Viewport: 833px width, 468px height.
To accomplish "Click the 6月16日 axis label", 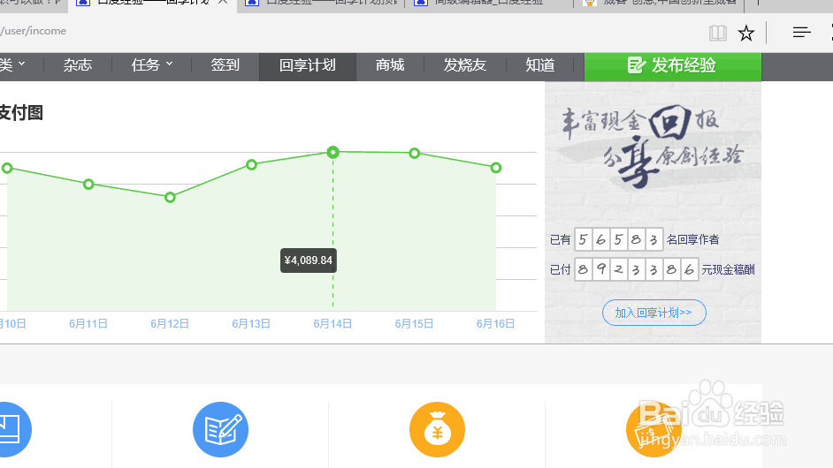I will tap(496, 324).
